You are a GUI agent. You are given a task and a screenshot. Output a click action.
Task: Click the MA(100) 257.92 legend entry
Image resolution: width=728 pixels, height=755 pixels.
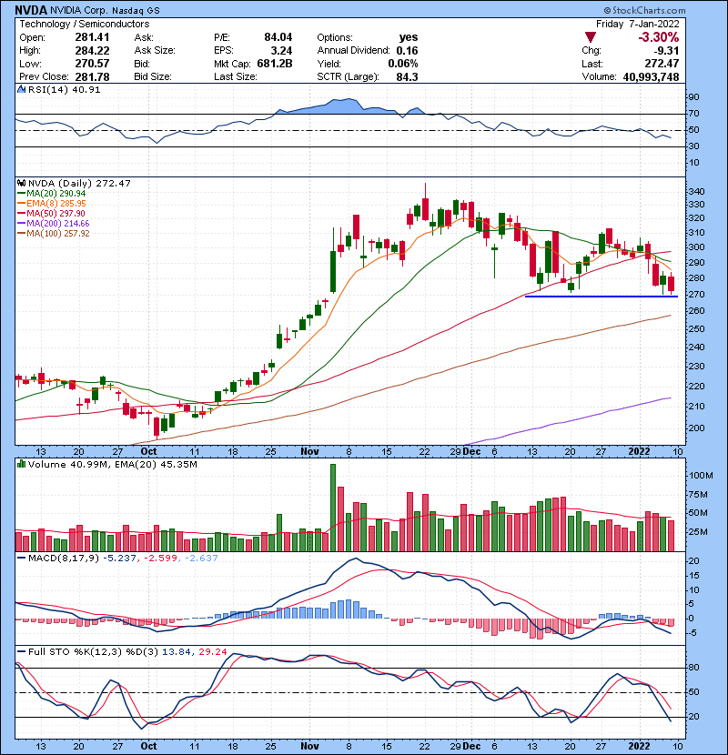point(54,233)
